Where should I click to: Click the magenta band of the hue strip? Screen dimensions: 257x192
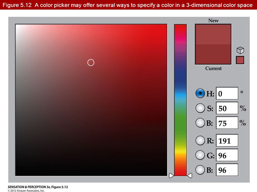180,39
